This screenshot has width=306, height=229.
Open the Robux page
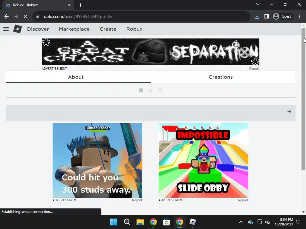[x=134, y=29]
